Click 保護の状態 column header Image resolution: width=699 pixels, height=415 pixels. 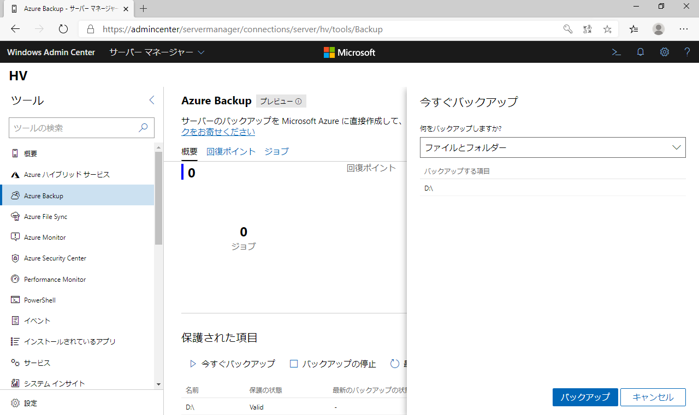266,390
